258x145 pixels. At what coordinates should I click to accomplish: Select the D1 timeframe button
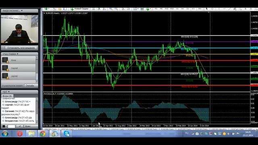[188, 9]
